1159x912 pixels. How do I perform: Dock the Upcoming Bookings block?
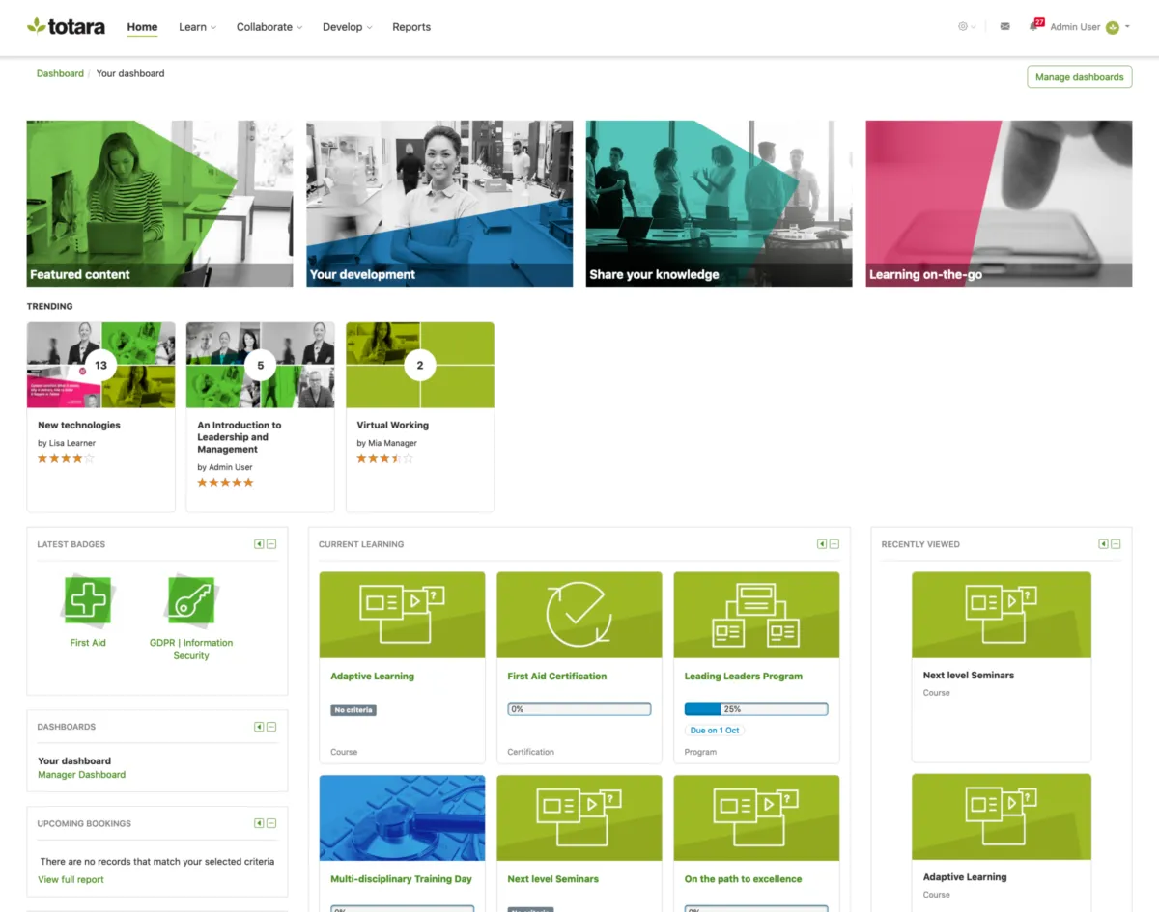[x=259, y=823]
